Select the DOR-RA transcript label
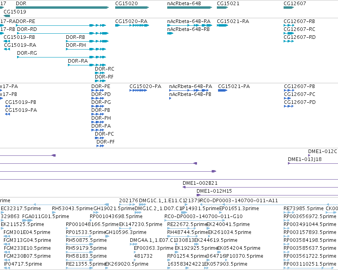Image resolution: width=338 pixels, height=270 pixels. pos(78,61)
